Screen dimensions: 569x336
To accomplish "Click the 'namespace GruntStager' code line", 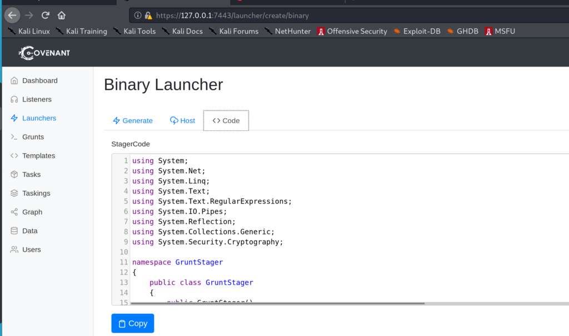I will tap(177, 262).
